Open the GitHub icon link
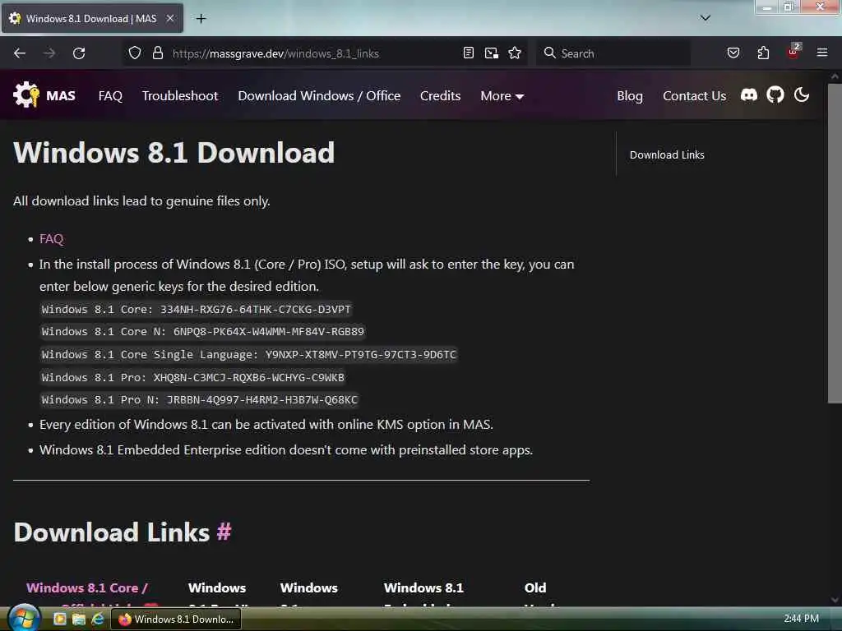 click(775, 95)
